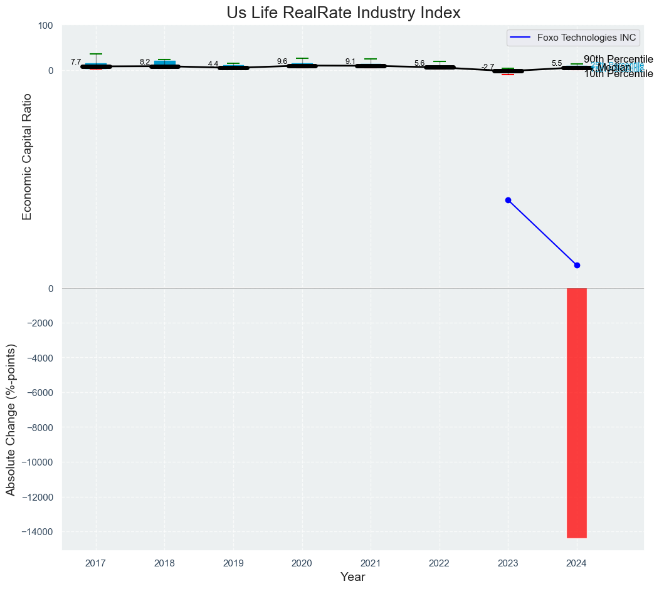This screenshot has width=659, height=589.
Task: Select the 2017 x-axis tick label
Action: [x=95, y=563]
